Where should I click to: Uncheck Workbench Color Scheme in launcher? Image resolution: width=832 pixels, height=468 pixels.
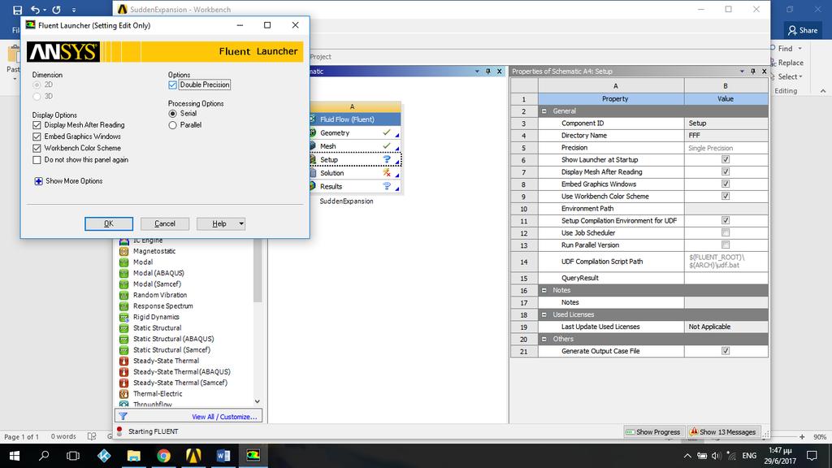click(37, 149)
